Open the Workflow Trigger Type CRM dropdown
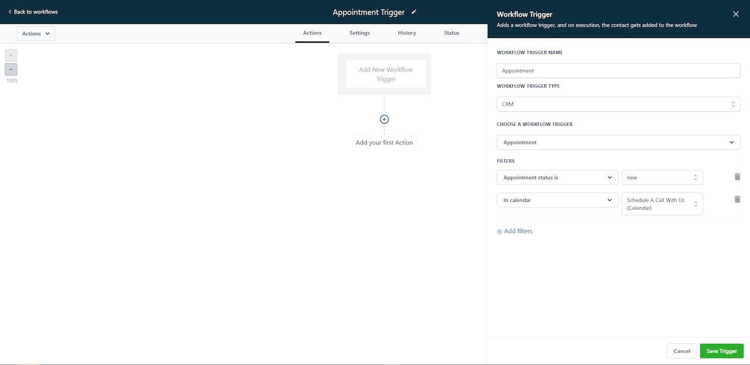This screenshot has height=365, width=750. tap(619, 104)
